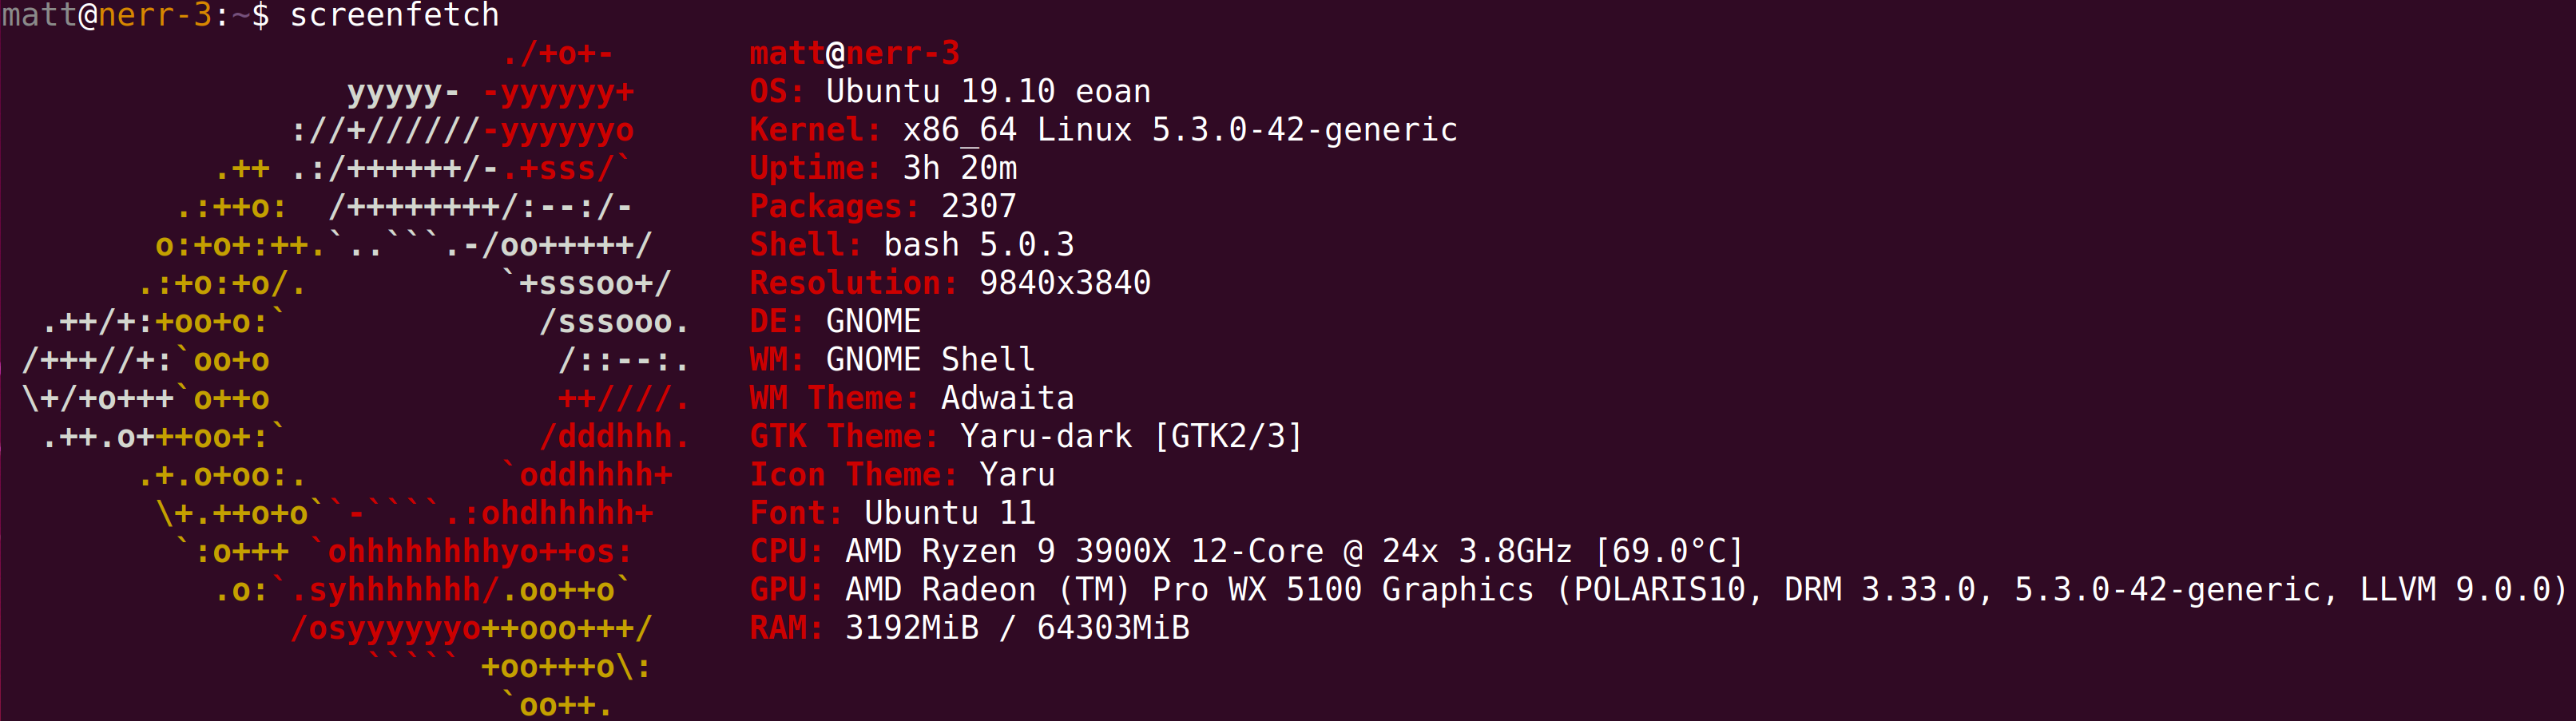The height and width of the screenshot is (721, 2576).
Task: Click the Icon Theme value Yaru
Action: click(x=1017, y=475)
